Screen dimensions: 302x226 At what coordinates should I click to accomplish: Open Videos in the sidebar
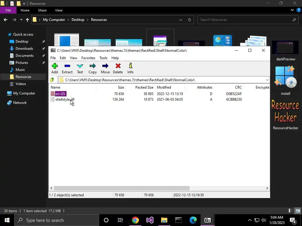tap(21, 84)
